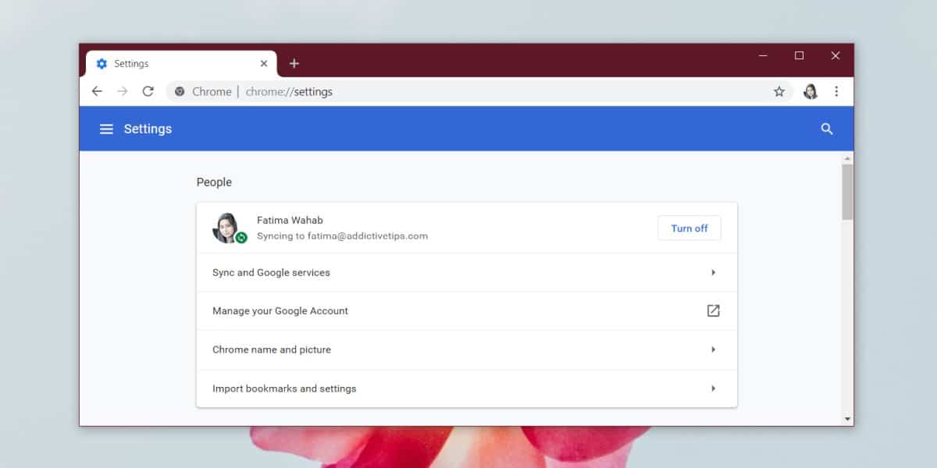Search settings with the magnifier icon
This screenshot has height=468, width=937.
[x=827, y=129]
